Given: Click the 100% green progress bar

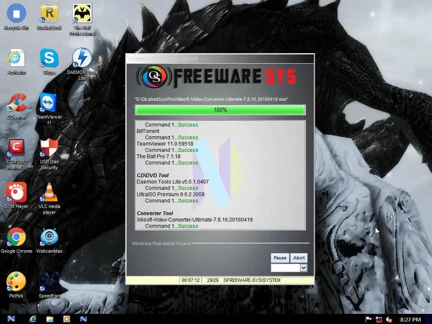Looking at the screenshot, I should 220,110.
